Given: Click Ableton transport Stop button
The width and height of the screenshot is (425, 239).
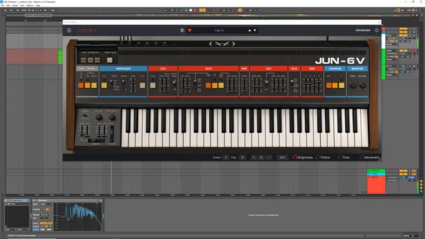Looking at the screenshot, I should tap(191, 10).
